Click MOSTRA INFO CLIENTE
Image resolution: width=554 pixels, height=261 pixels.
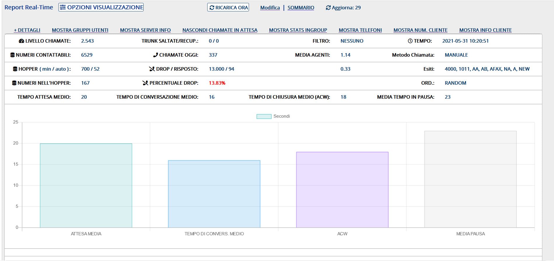(x=485, y=30)
